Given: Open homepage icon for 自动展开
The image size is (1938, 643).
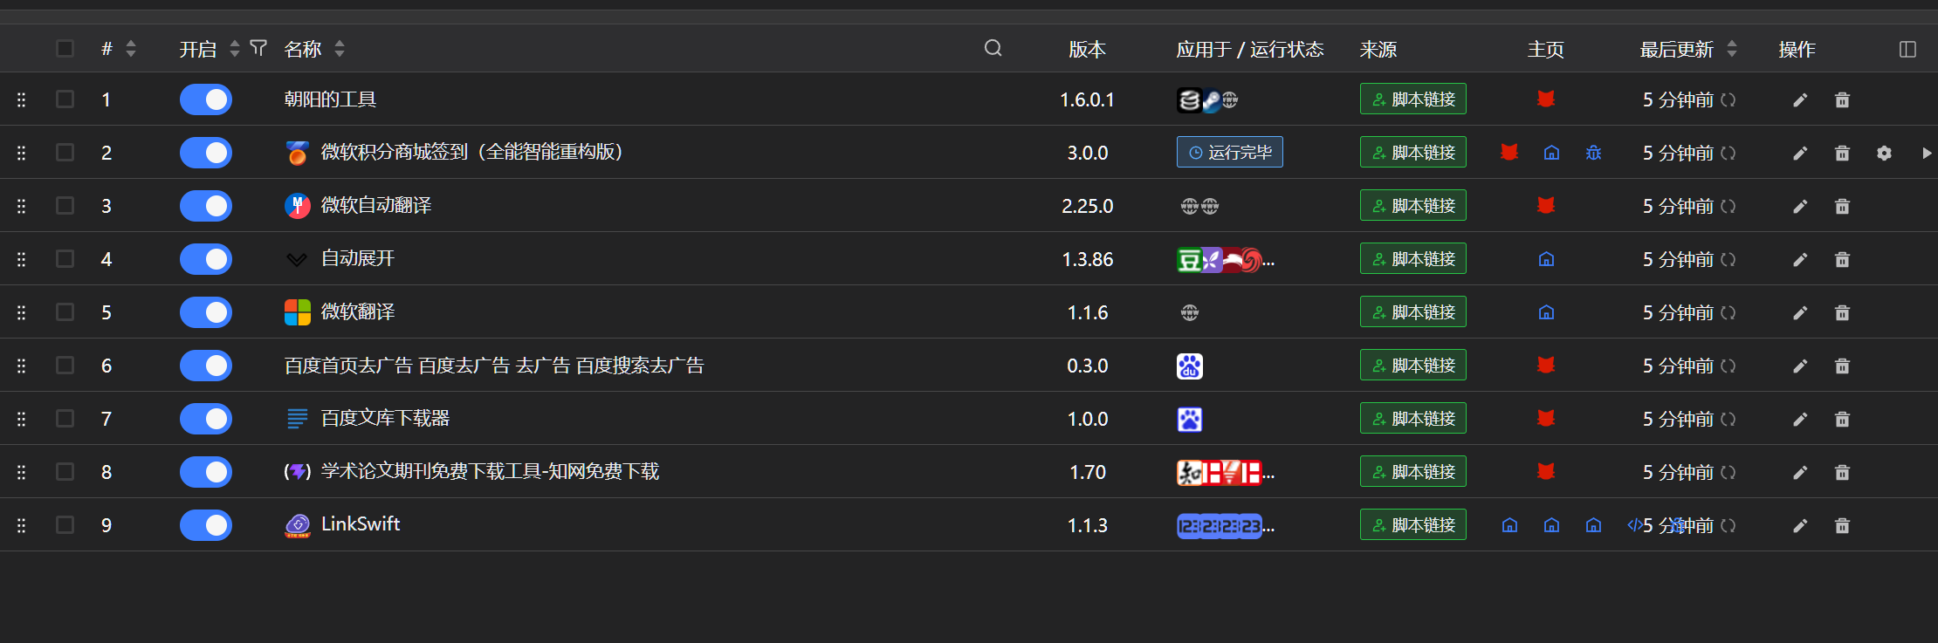Looking at the screenshot, I should click(x=1546, y=260).
